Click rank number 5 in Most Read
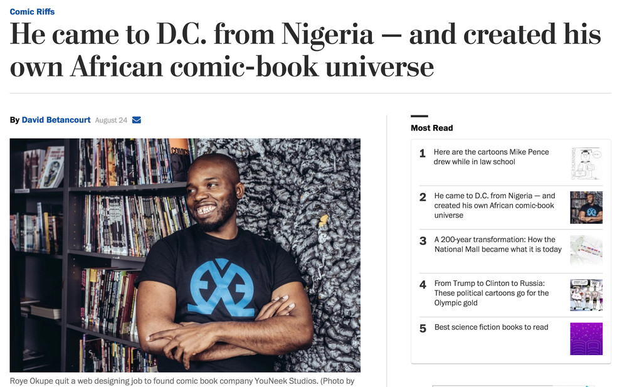Image resolution: width=627 pixels, height=387 pixels. tap(423, 329)
